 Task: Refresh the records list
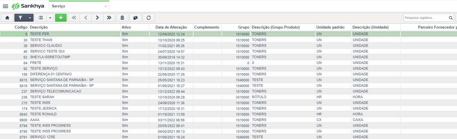tap(149, 18)
